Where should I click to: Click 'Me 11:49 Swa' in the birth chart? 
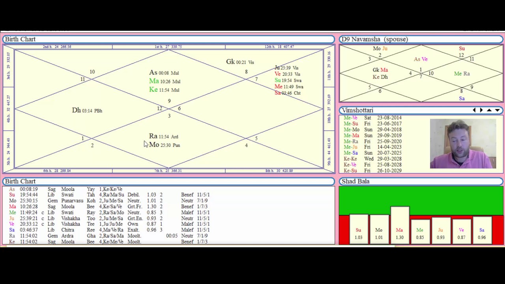click(289, 87)
